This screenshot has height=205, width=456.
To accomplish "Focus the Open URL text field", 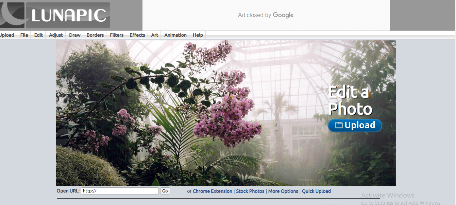I will pos(120,191).
